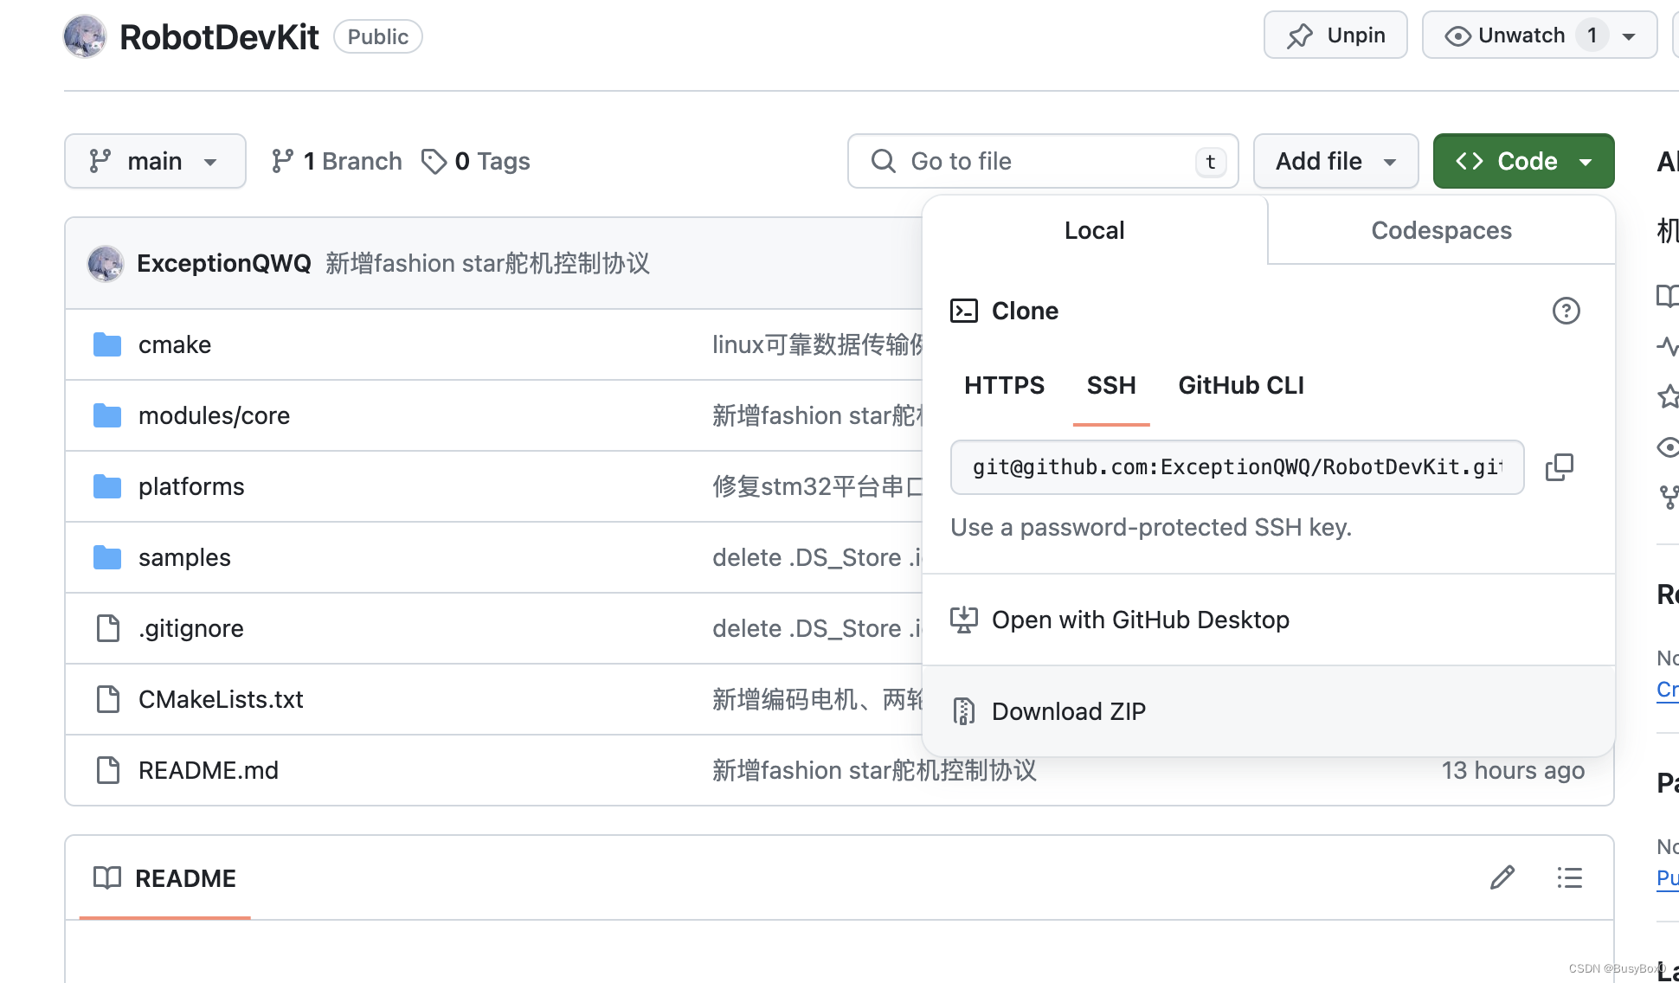Select the GitHub CLI clone option

tap(1240, 385)
